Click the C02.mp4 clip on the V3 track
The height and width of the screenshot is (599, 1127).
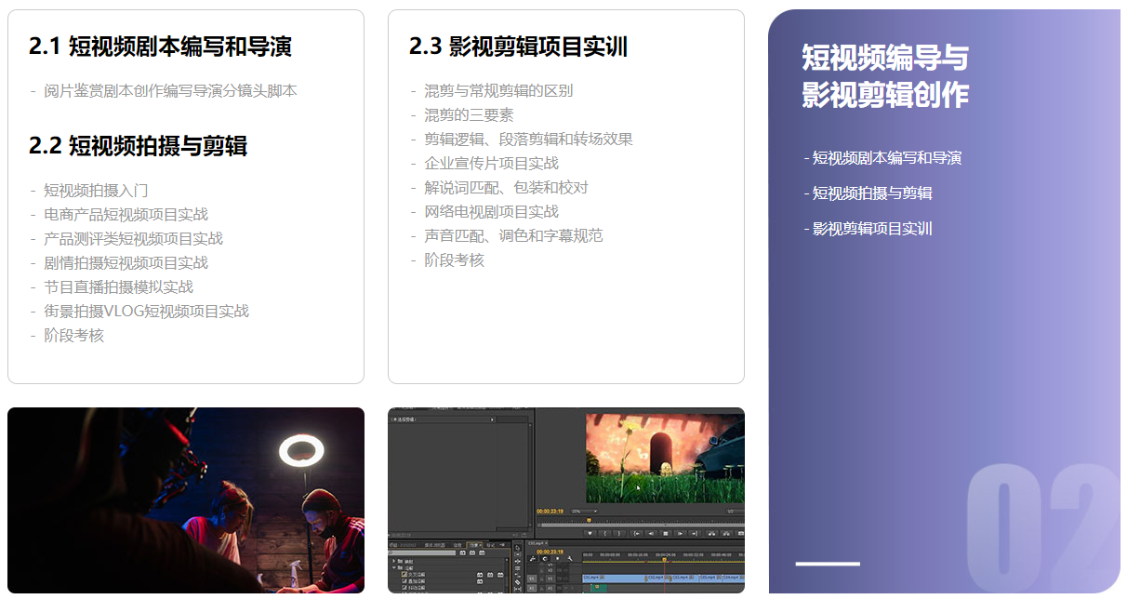click(656, 577)
